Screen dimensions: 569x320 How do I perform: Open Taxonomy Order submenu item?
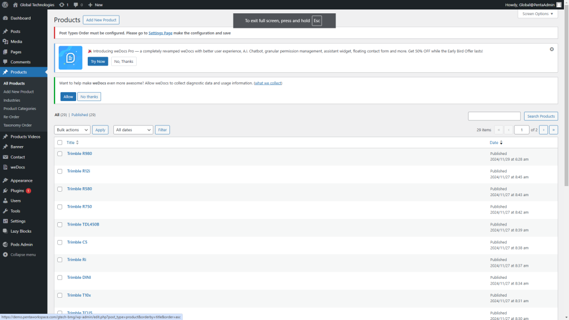tap(17, 125)
